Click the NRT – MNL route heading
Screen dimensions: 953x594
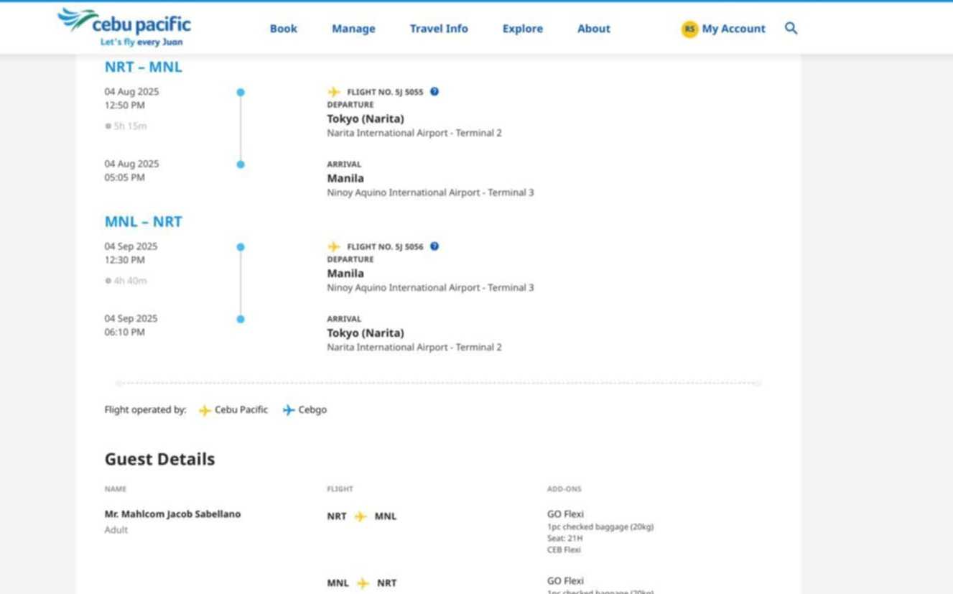pos(143,68)
